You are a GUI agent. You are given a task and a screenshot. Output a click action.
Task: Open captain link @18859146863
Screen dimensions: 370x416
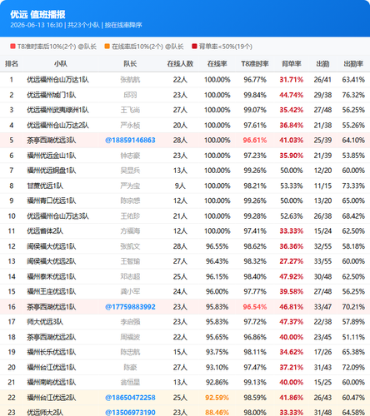[x=130, y=141]
